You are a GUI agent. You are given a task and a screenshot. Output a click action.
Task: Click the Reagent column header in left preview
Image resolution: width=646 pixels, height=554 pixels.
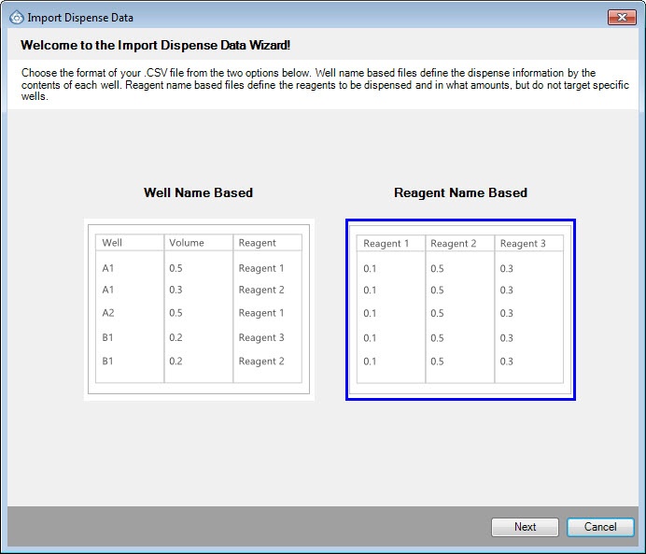(257, 243)
